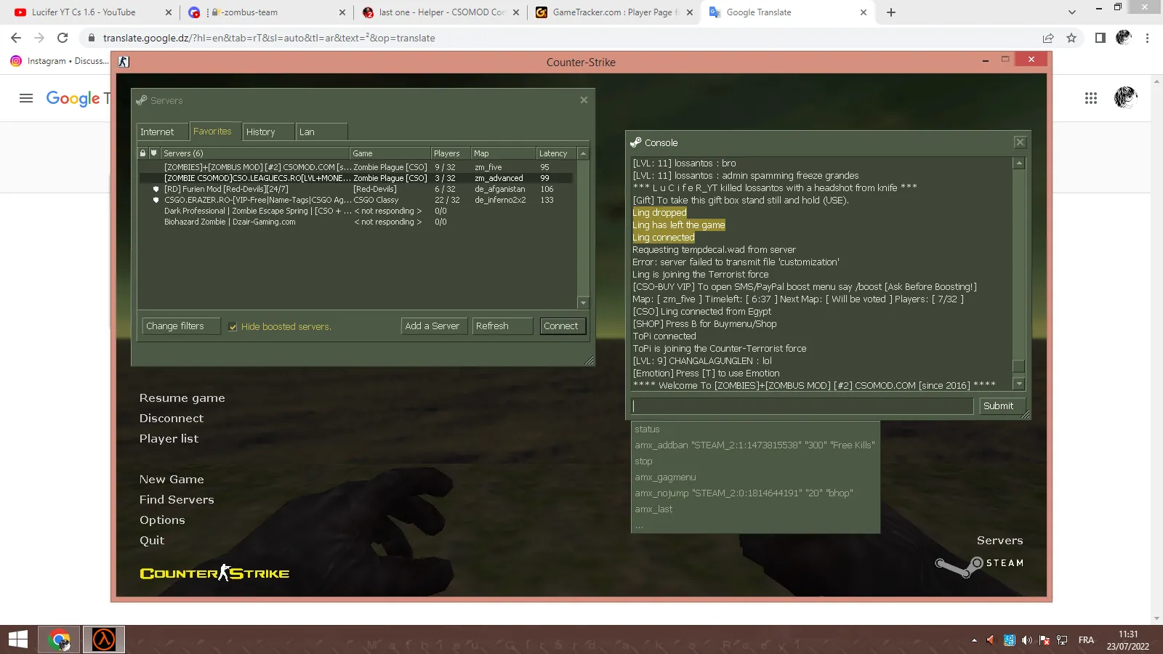The height and width of the screenshot is (654, 1163).
Task: Switch to the Lan servers tab
Action: tap(321, 132)
